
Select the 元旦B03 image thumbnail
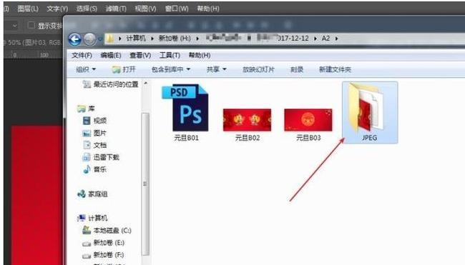tap(308, 120)
